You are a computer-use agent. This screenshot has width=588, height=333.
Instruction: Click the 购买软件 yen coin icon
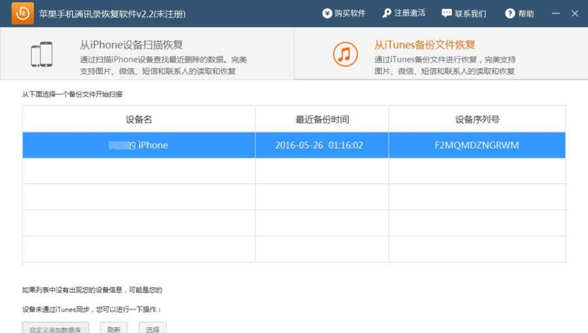click(327, 14)
